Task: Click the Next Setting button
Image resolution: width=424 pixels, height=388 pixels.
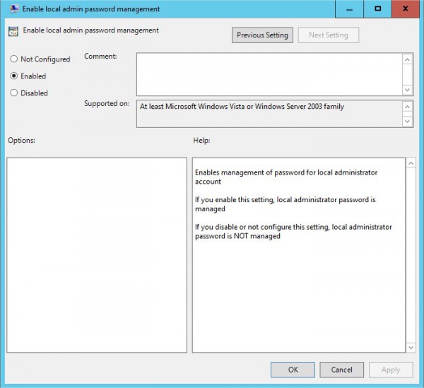Action: (x=329, y=35)
